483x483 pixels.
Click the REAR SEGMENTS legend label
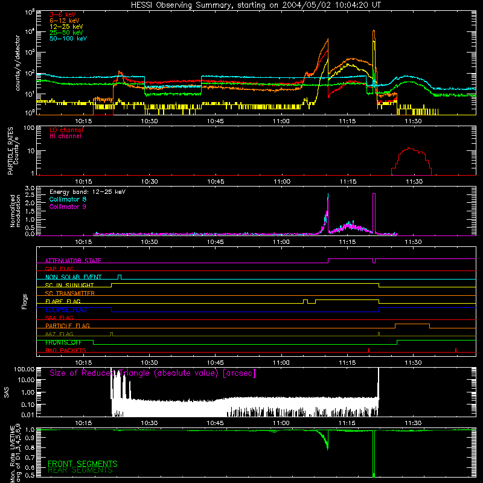[80, 470]
